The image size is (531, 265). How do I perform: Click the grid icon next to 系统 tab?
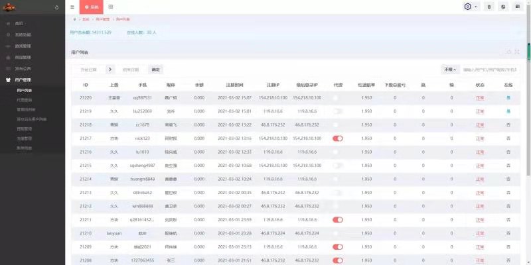click(x=110, y=7)
